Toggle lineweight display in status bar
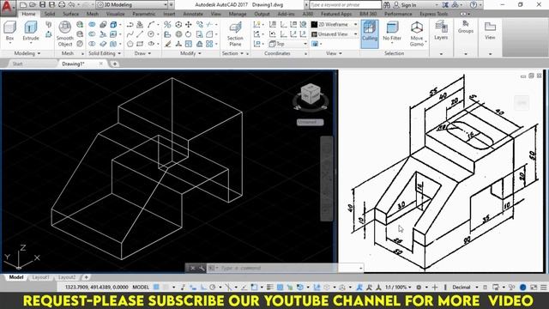Viewport: 549px width, 309px height. (269, 287)
